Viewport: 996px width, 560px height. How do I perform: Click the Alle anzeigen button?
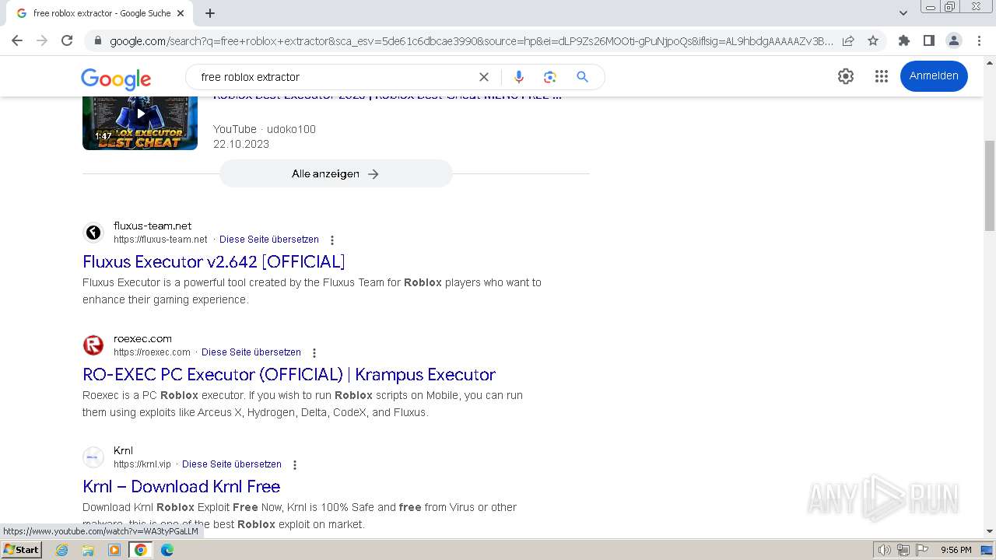pyautogui.click(x=335, y=173)
